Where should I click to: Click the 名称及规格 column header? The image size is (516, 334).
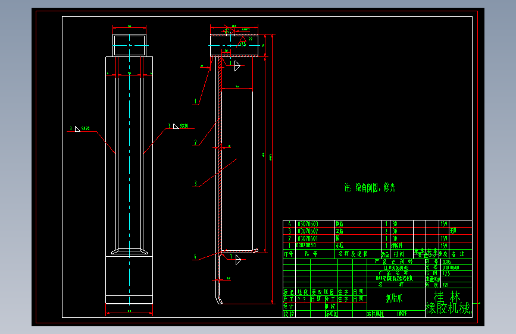pyautogui.click(x=353, y=254)
